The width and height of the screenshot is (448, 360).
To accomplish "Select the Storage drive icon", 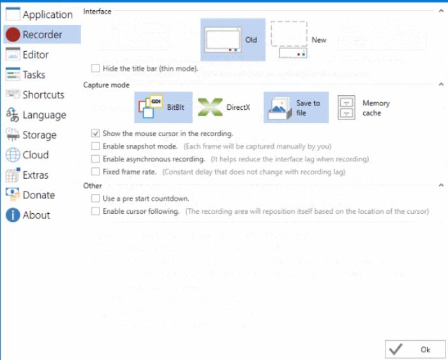I will (13, 135).
